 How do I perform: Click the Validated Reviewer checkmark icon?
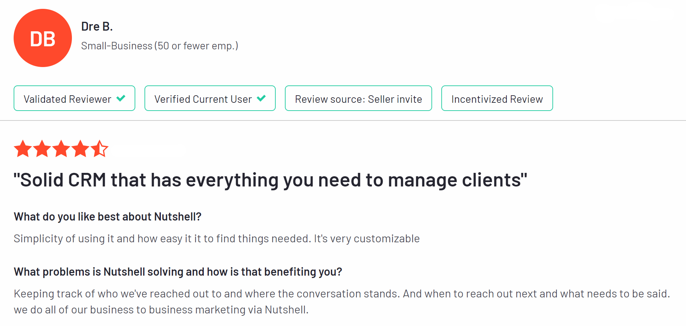pos(121,98)
